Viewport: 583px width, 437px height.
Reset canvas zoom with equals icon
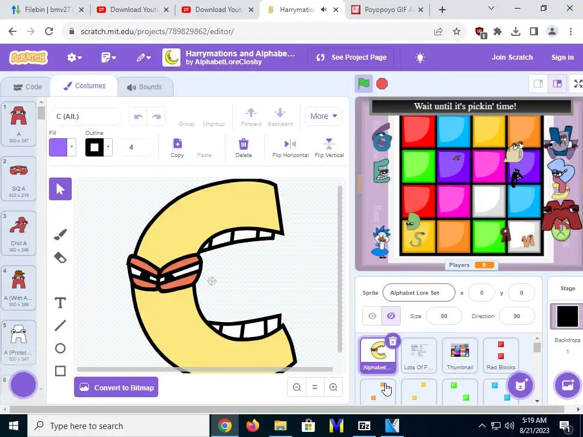315,387
